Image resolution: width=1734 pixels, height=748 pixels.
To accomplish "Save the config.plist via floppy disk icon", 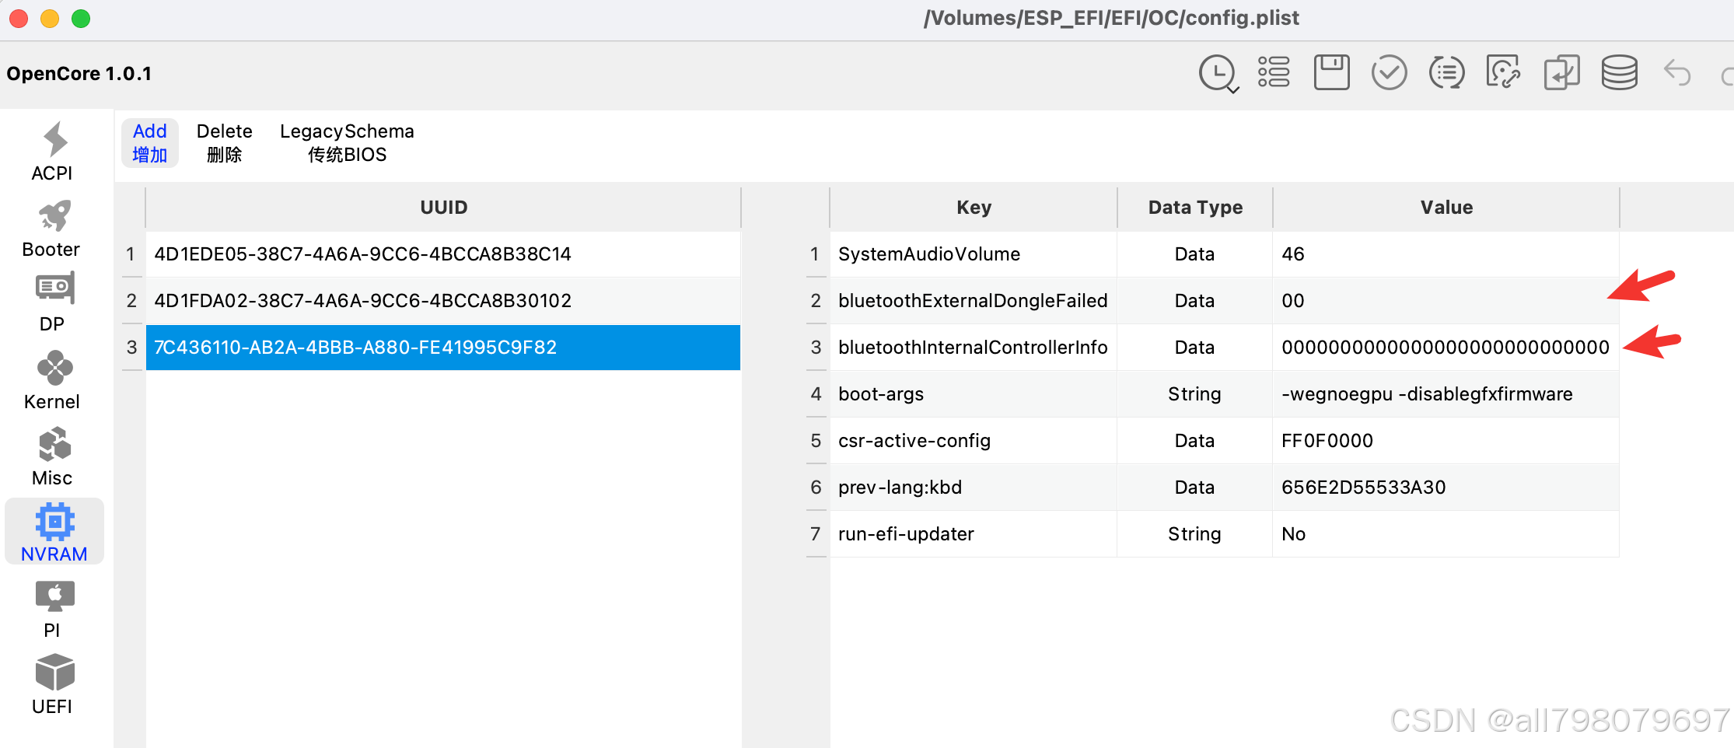I will click(x=1331, y=72).
